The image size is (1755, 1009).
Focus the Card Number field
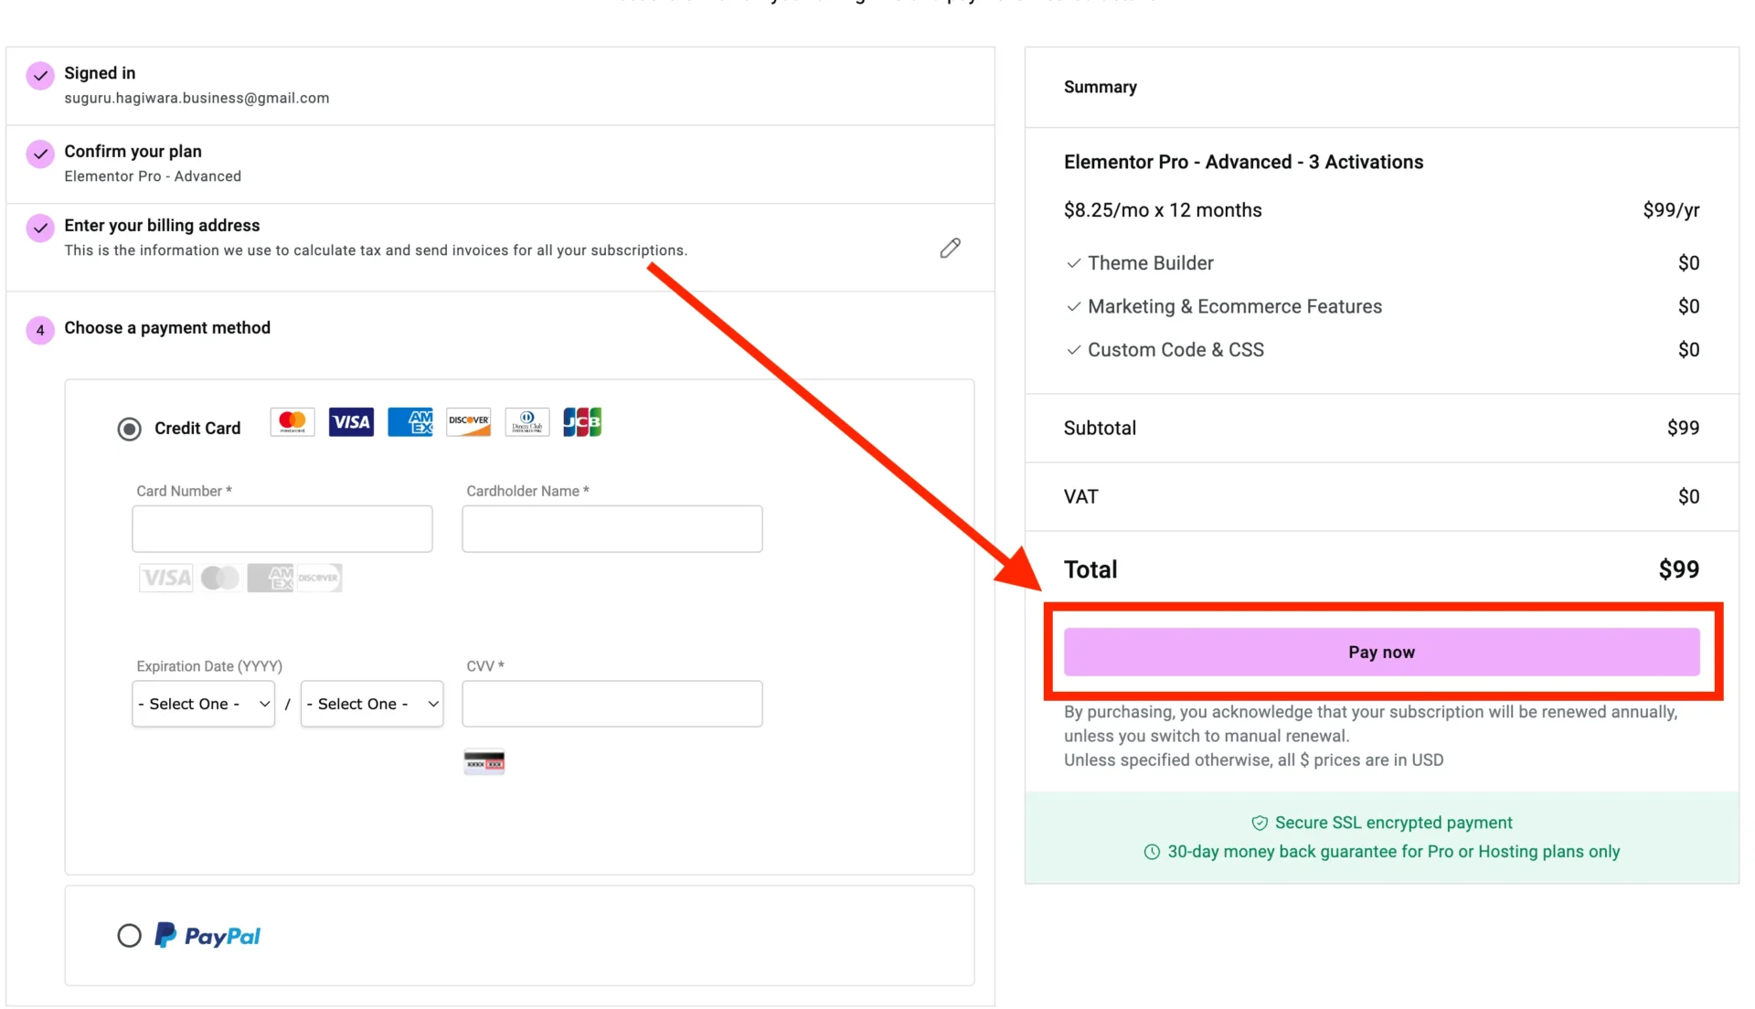tap(282, 529)
